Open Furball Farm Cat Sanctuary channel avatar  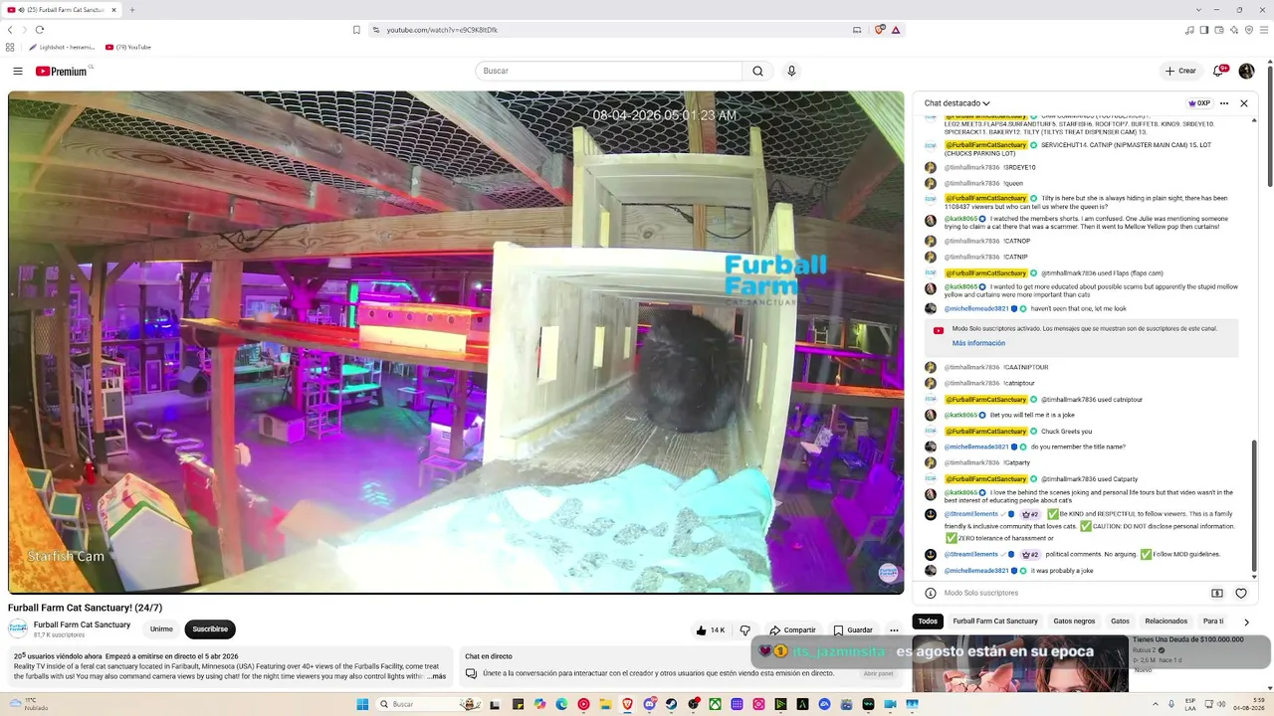tap(18, 628)
